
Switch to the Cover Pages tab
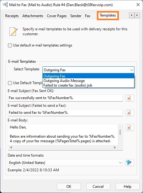[57, 16]
